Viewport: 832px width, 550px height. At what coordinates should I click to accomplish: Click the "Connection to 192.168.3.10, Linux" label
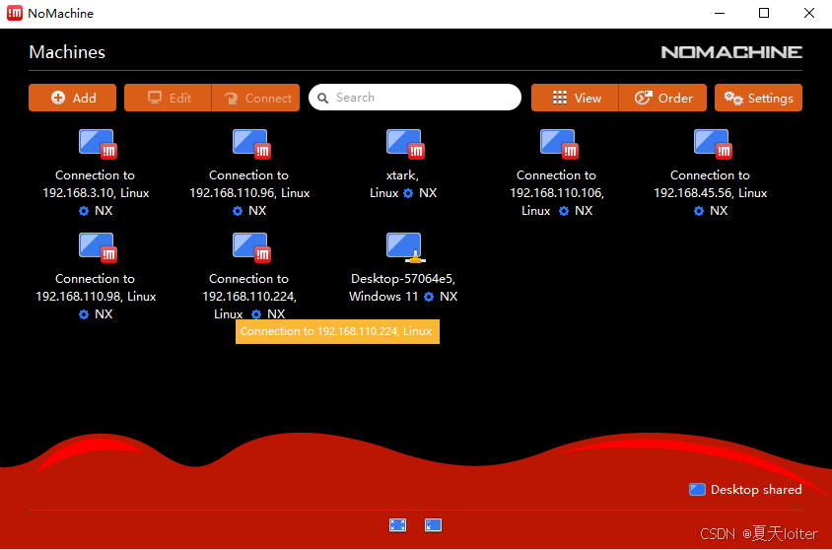[96, 184]
